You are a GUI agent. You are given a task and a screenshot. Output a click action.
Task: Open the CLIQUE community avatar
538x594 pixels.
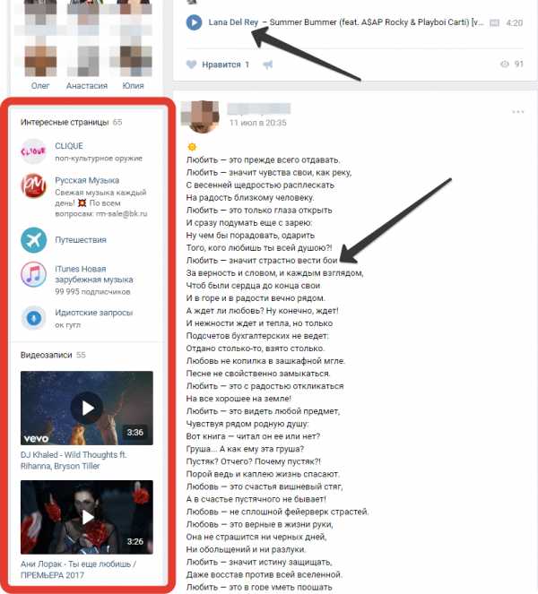coord(33,151)
